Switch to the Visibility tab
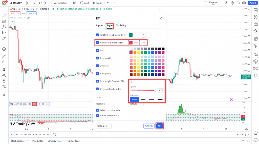The height and width of the screenshot is (144, 259). 121,26
